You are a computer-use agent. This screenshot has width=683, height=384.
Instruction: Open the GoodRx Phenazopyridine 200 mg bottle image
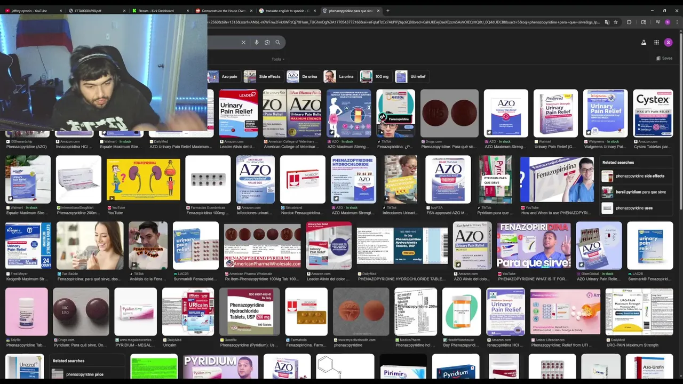pos(249,311)
